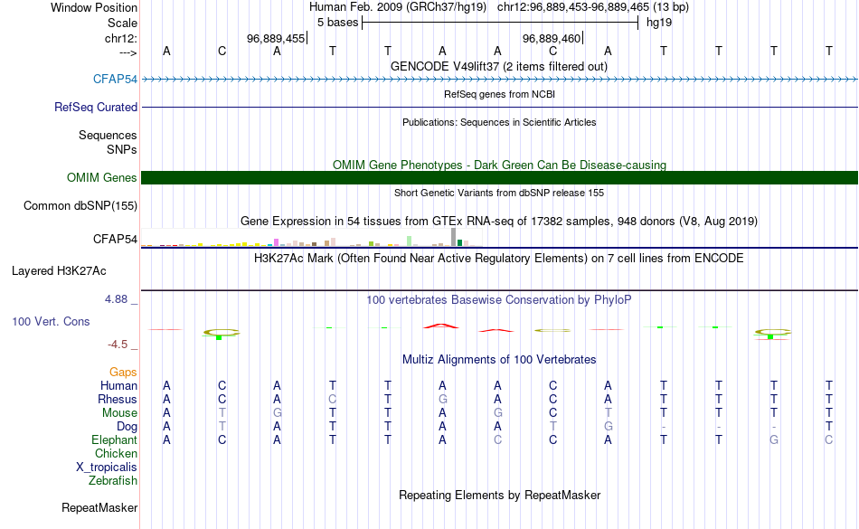Select the Chicken alignment row label
This screenshot has width=859, height=529.
(116, 453)
